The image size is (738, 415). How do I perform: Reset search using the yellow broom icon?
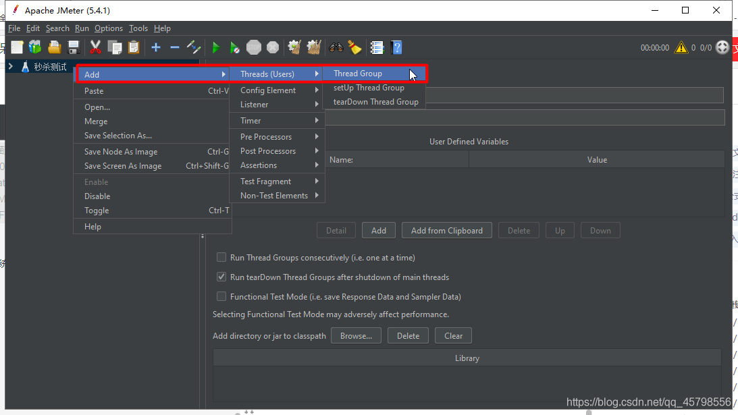point(355,47)
